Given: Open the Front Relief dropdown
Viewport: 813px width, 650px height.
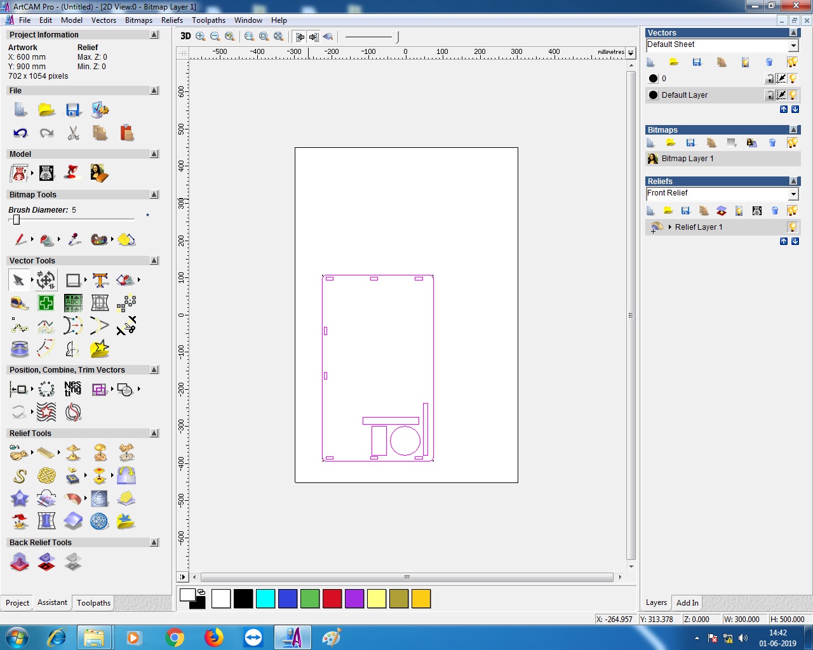Looking at the screenshot, I should 793,194.
